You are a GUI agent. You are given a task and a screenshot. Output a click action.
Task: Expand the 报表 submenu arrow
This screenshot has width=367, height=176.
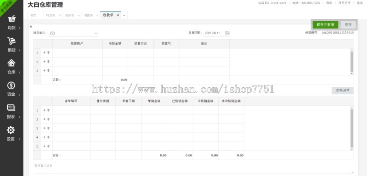(19, 117)
